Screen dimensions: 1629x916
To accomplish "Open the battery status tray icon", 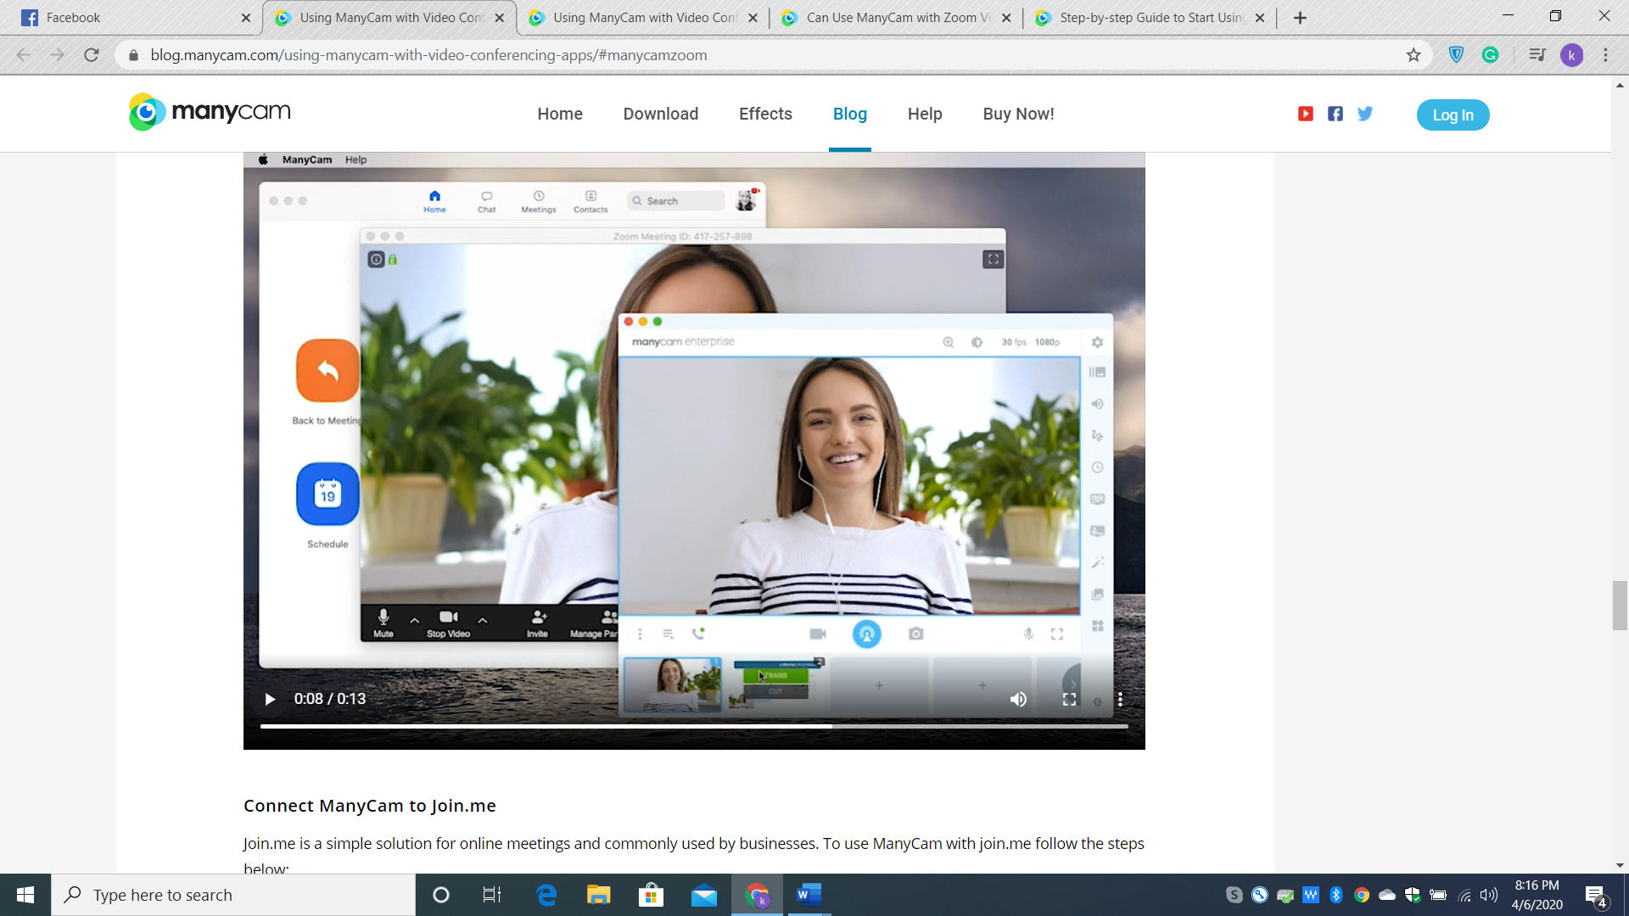I will [1438, 895].
